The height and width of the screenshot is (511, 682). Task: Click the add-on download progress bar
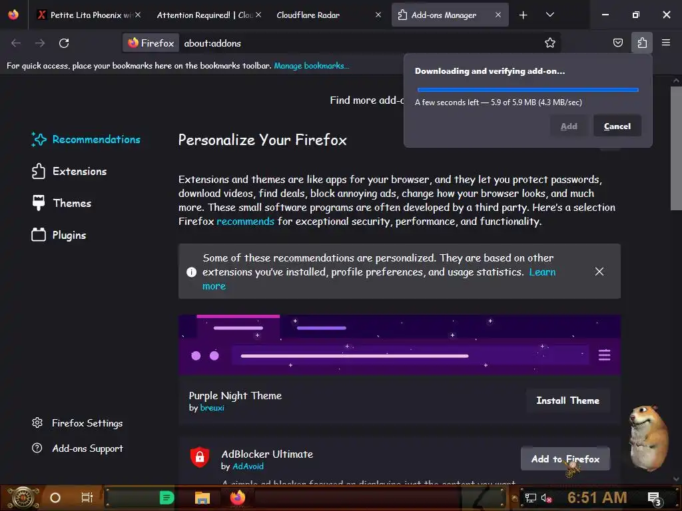pos(527,90)
